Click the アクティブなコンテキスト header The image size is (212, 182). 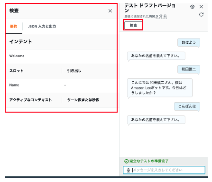pos(30,100)
